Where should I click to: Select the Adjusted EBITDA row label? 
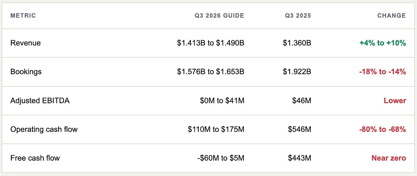40,101
